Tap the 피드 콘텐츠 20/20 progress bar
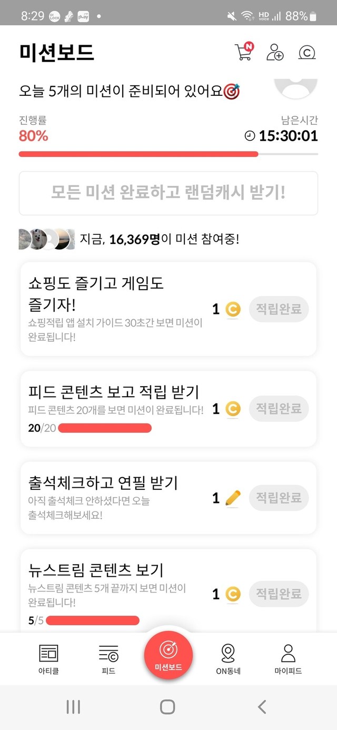 (104, 428)
